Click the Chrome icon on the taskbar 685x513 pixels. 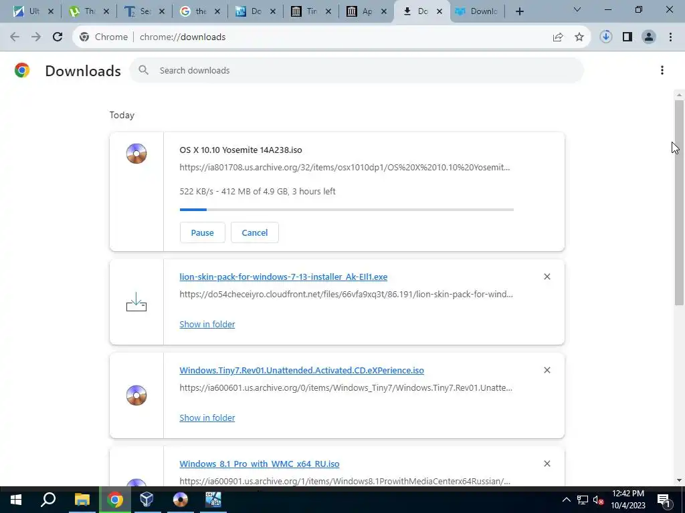(115, 500)
